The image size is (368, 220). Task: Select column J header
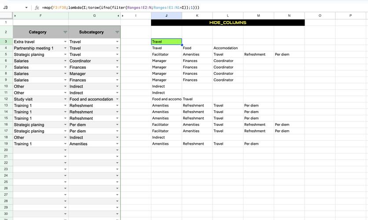[166, 16]
